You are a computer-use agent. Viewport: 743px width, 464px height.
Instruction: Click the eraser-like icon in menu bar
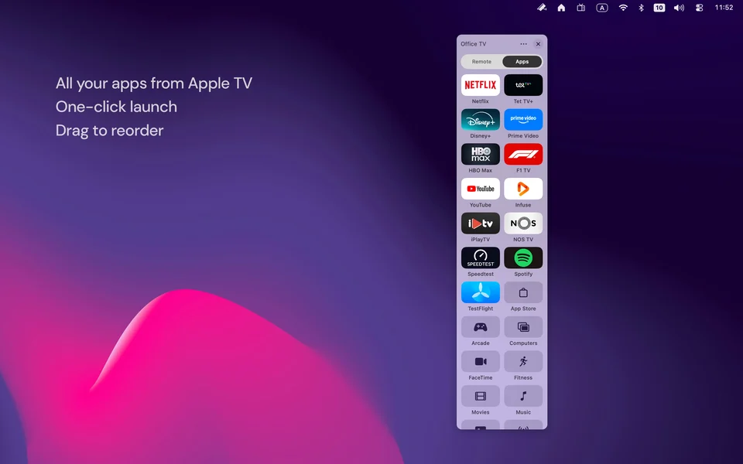click(x=542, y=8)
